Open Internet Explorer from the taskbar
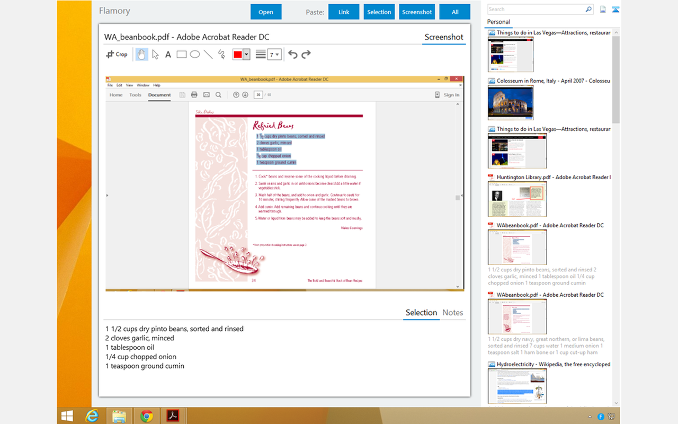 click(91, 416)
